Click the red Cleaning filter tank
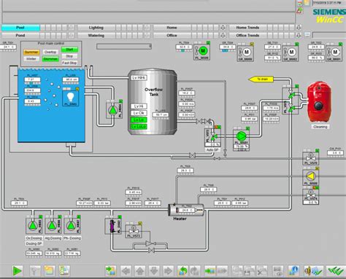 pos(319,102)
